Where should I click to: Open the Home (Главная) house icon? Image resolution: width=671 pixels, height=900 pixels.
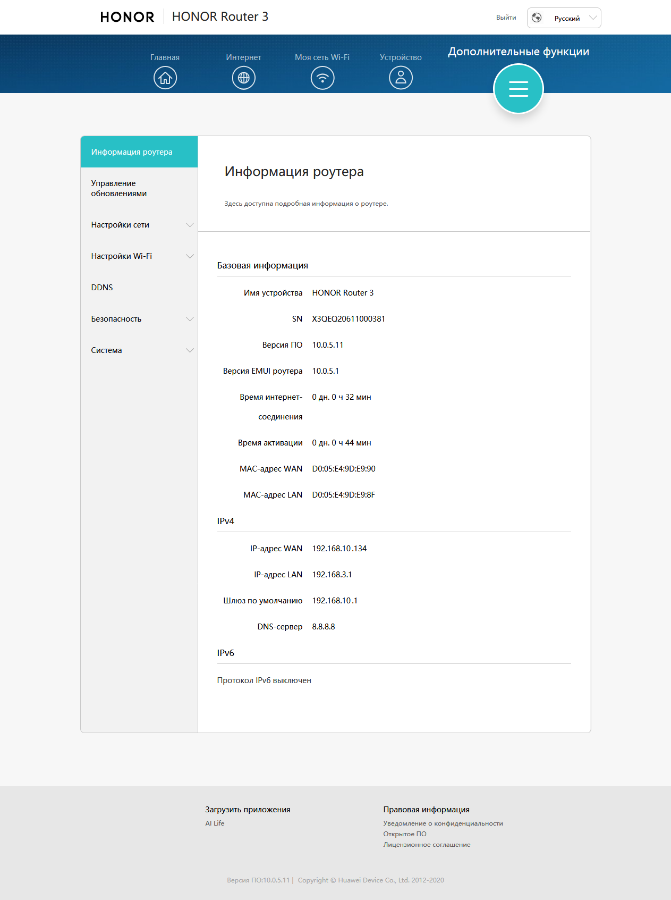[x=165, y=78]
